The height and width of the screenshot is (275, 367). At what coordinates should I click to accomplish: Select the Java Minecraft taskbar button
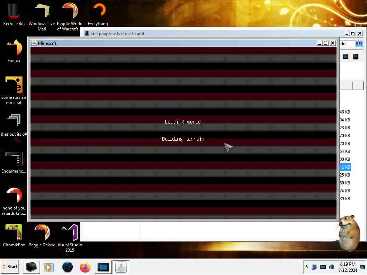tap(121, 267)
